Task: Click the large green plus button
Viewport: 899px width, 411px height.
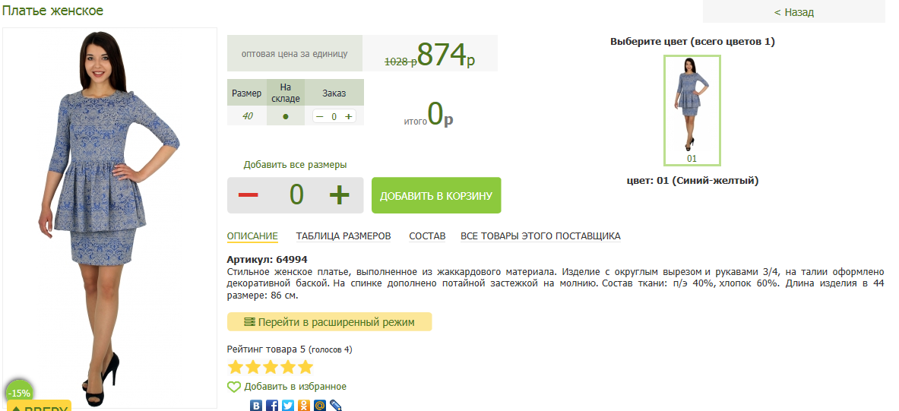Action: click(x=340, y=195)
